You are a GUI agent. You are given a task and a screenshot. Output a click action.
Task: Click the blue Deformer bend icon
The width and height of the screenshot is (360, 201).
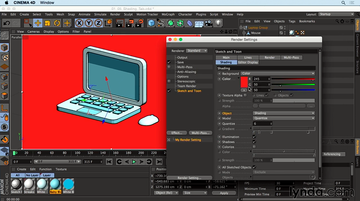(190, 23)
